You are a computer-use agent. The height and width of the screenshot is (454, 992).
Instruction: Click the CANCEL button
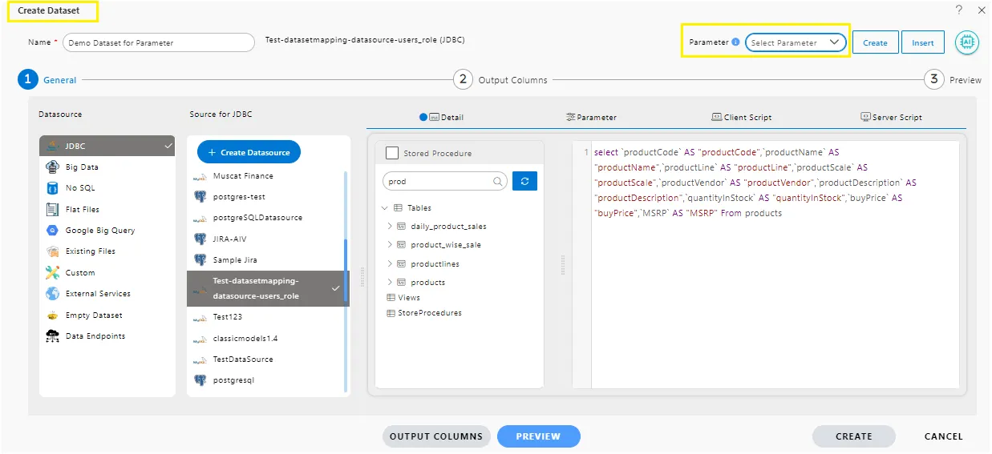point(943,436)
